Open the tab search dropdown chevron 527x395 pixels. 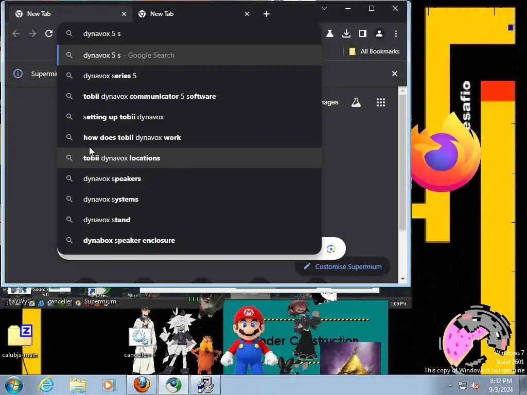[324, 8]
